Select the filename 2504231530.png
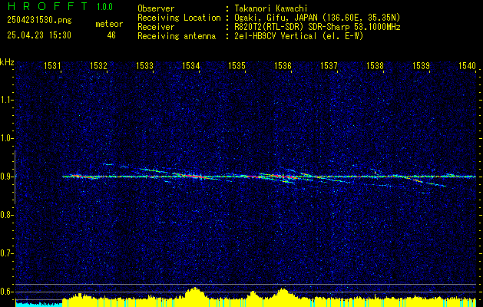The height and width of the screenshot is (307, 483). (39, 21)
